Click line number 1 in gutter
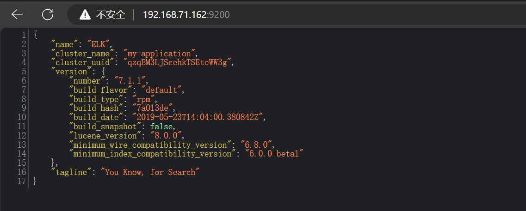The image size is (526, 211). [x=24, y=35]
